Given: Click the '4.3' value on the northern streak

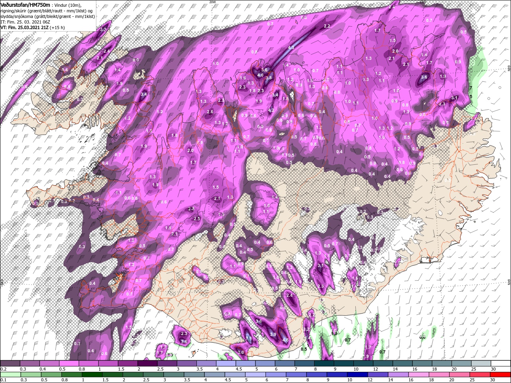Looking at the screenshot, I should pyautogui.click(x=291, y=47).
